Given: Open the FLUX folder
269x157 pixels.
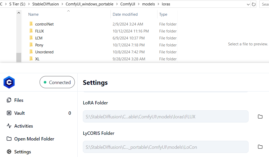Looking at the screenshot, I should tap(39, 31).
